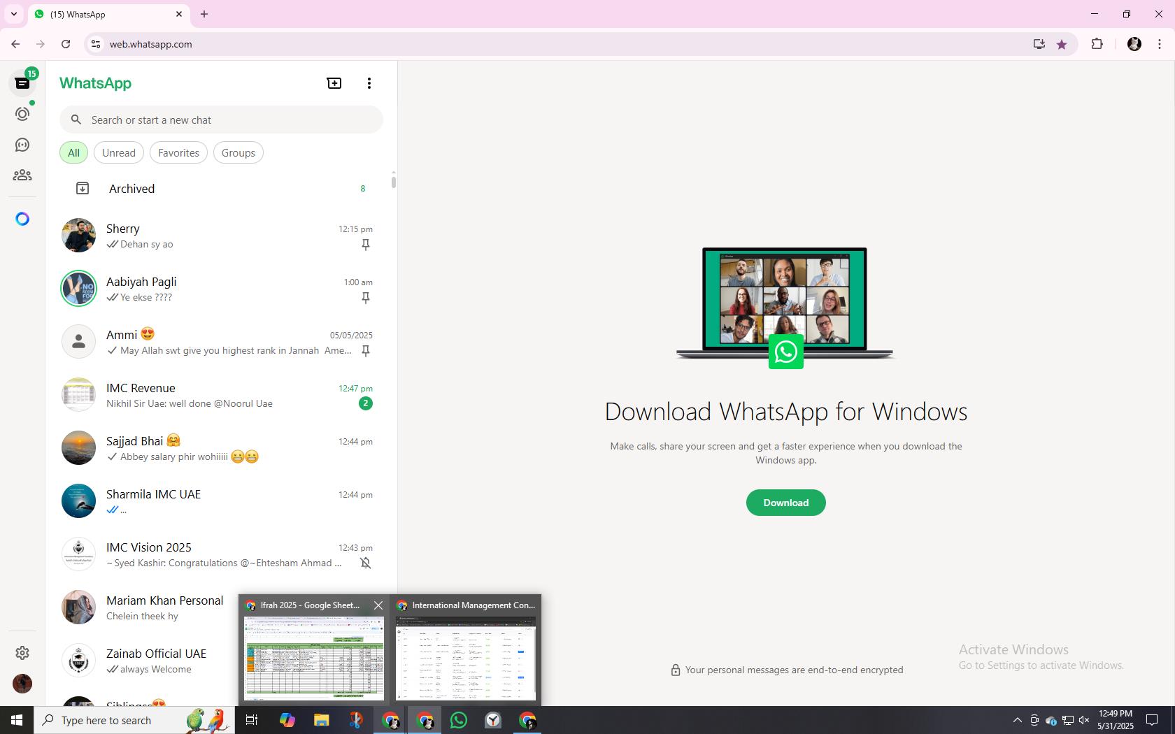
Task: Open a new browser tab
Action: (204, 14)
